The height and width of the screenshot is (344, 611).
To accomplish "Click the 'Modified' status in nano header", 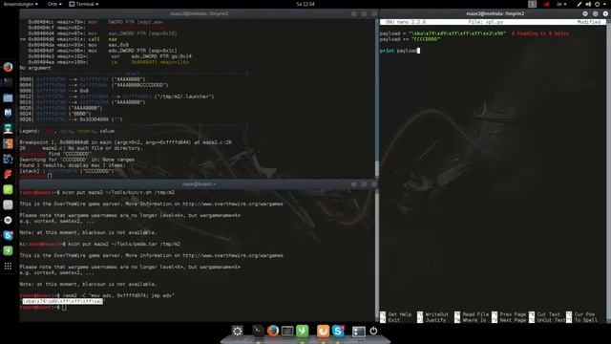I will point(589,22).
